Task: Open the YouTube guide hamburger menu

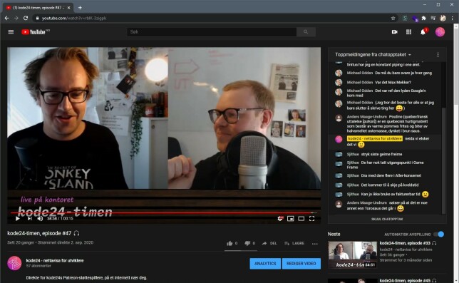Action: 11,32
